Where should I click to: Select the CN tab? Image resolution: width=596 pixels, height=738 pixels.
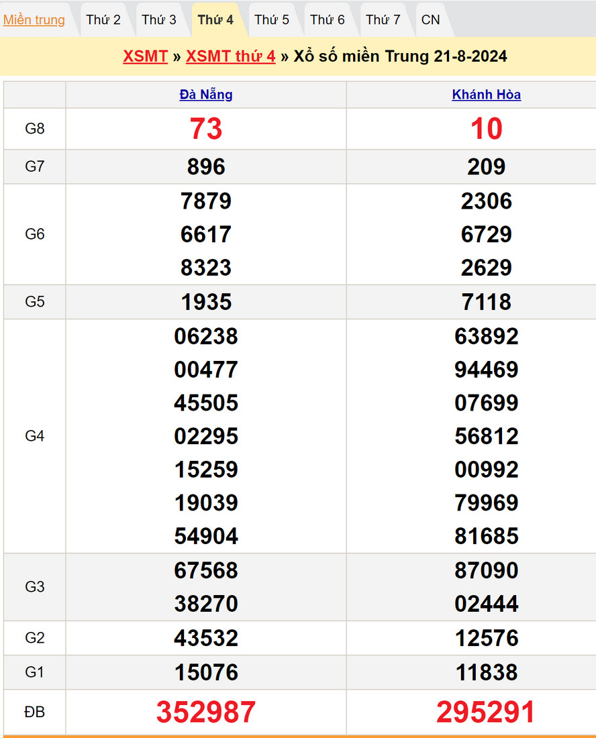pyautogui.click(x=431, y=20)
